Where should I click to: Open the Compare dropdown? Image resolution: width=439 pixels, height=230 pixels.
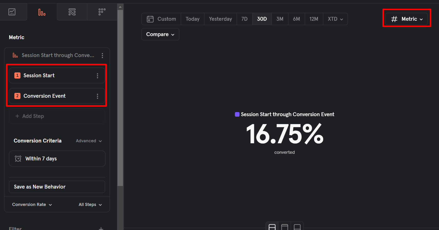pyautogui.click(x=160, y=34)
